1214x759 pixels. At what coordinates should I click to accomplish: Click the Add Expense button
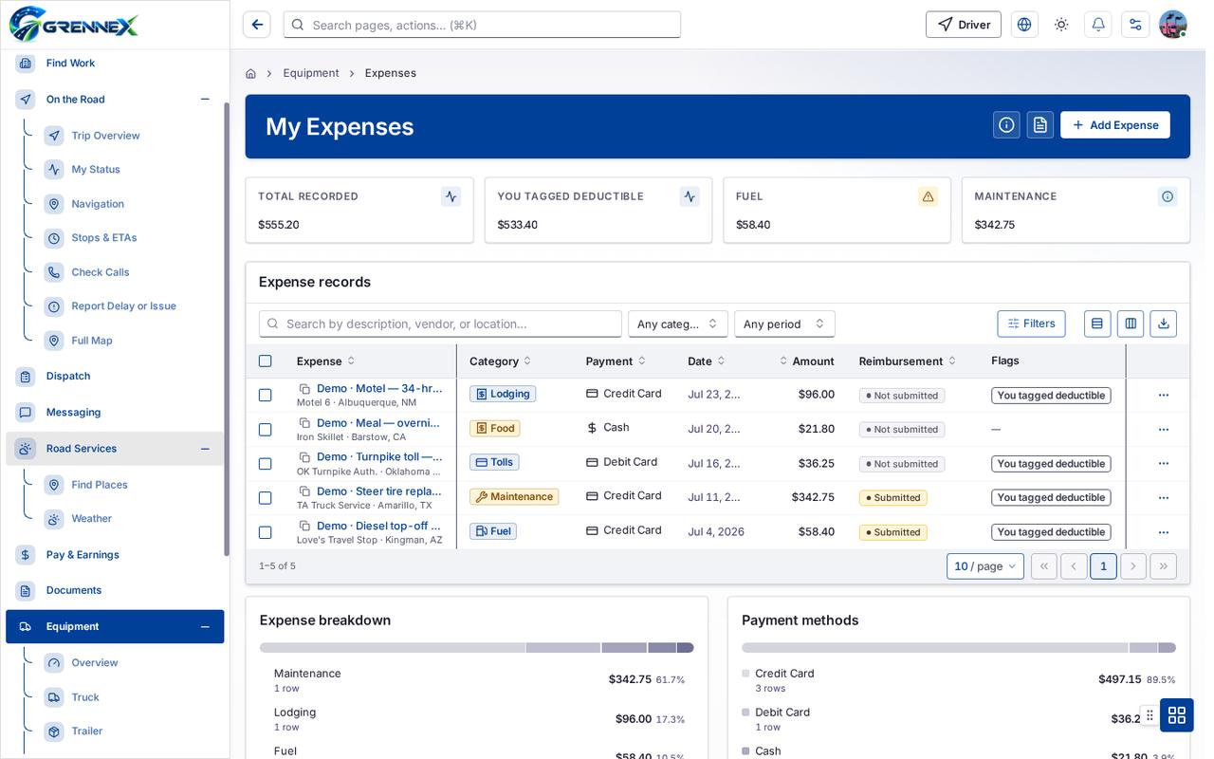point(1115,125)
